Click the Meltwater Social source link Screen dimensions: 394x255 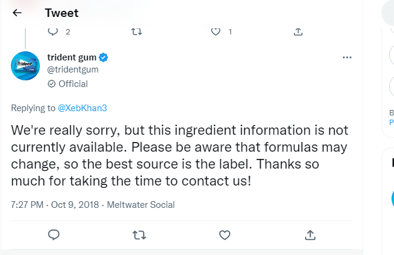[141, 205]
